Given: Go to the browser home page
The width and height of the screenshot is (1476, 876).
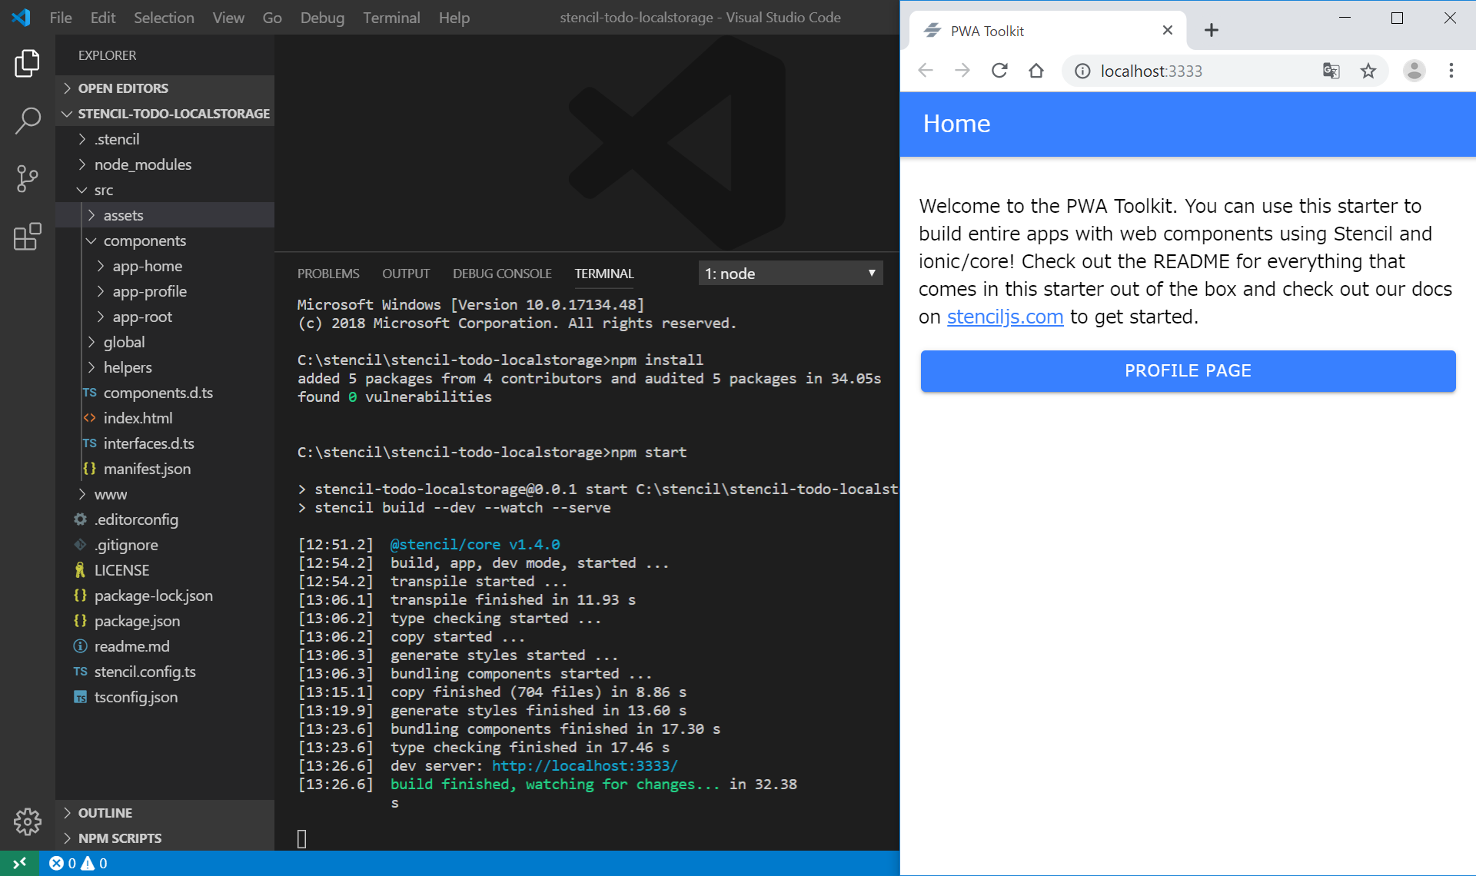Looking at the screenshot, I should (1036, 71).
